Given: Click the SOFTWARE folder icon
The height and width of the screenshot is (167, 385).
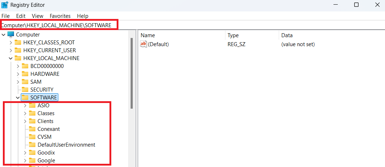Looking at the screenshot, I should coord(25,97).
